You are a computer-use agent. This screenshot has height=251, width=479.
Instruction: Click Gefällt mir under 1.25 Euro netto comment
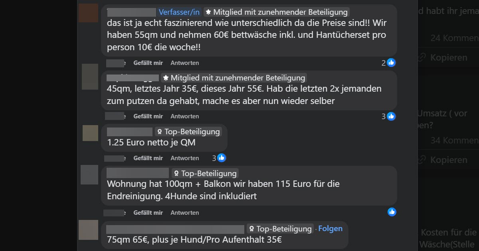tap(148, 158)
